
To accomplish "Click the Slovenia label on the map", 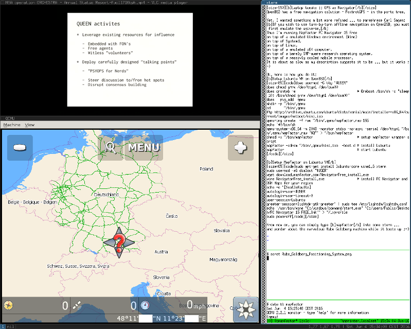I will coord(161,278).
